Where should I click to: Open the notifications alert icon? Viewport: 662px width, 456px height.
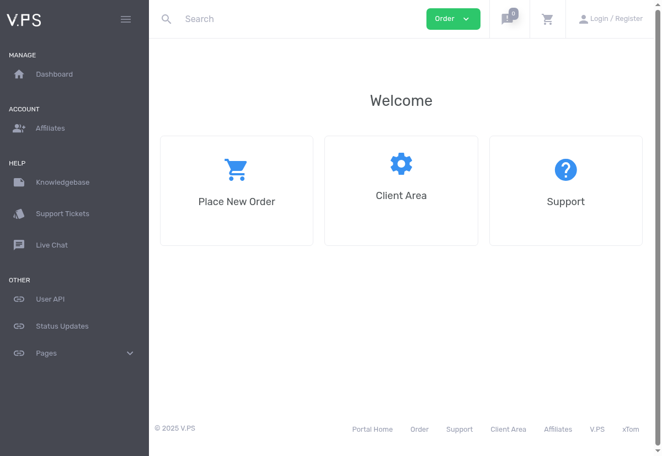[x=508, y=19]
